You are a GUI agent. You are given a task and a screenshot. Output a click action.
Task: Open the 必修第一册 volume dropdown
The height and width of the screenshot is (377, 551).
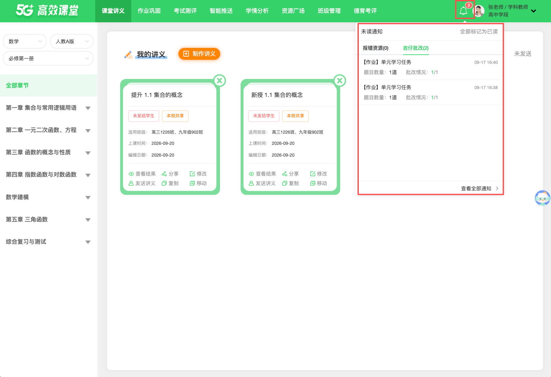click(x=48, y=58)
